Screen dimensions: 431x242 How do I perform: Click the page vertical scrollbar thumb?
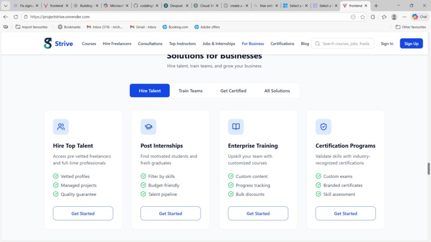(x=428, y=169)
